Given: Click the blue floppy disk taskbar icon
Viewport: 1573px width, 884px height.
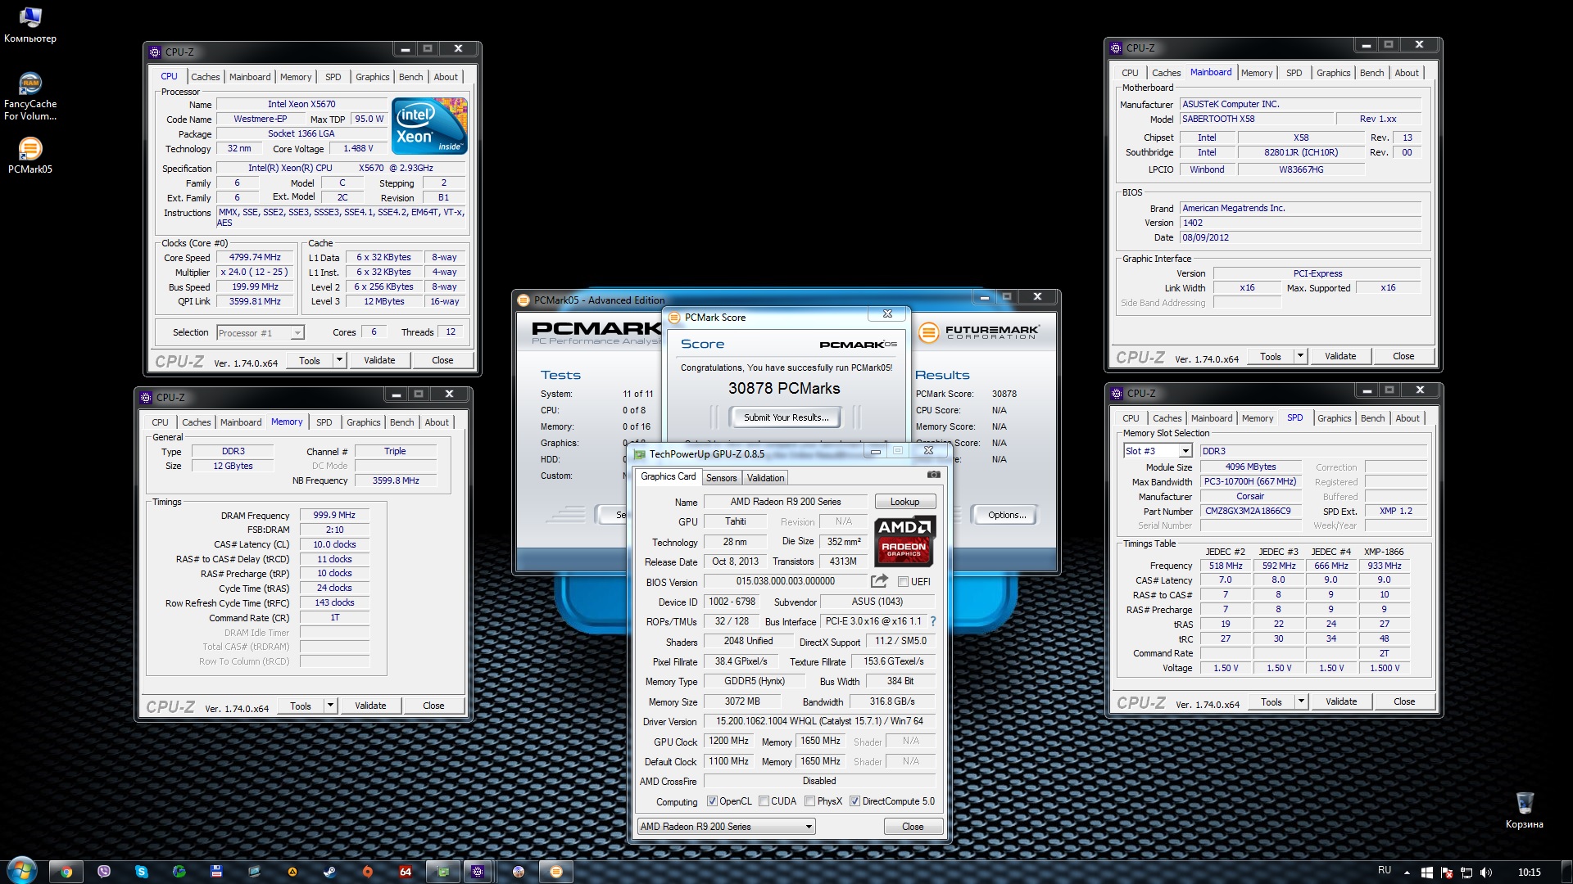Looking at the screenshot, I should click(x=216, y=872).
